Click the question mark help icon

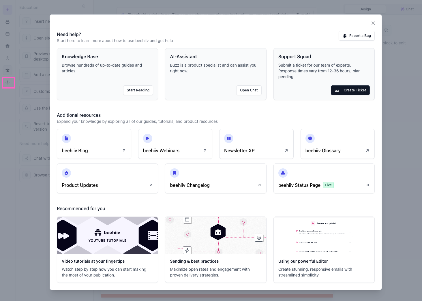[x=7, y=83]
